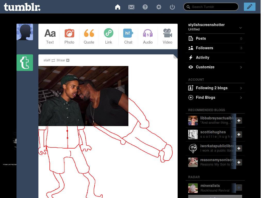This screenshot has width=264, height=198.
Task: Click the tumblr logo
Action: (22, 7)
